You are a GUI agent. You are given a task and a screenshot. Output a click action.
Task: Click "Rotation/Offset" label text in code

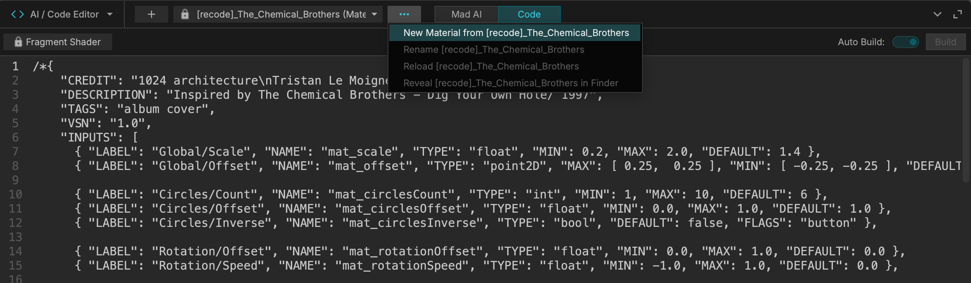point(212,251)
